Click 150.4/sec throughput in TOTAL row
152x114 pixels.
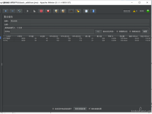pos(124,40)
